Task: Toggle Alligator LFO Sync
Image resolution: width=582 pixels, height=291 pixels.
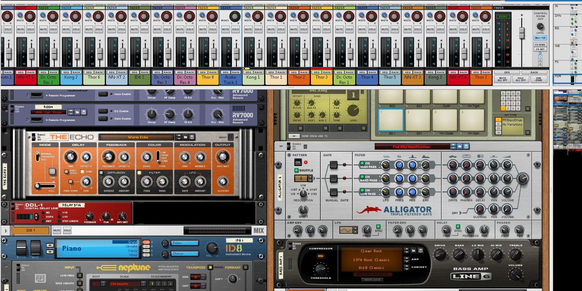Action: tap(379, 226)
